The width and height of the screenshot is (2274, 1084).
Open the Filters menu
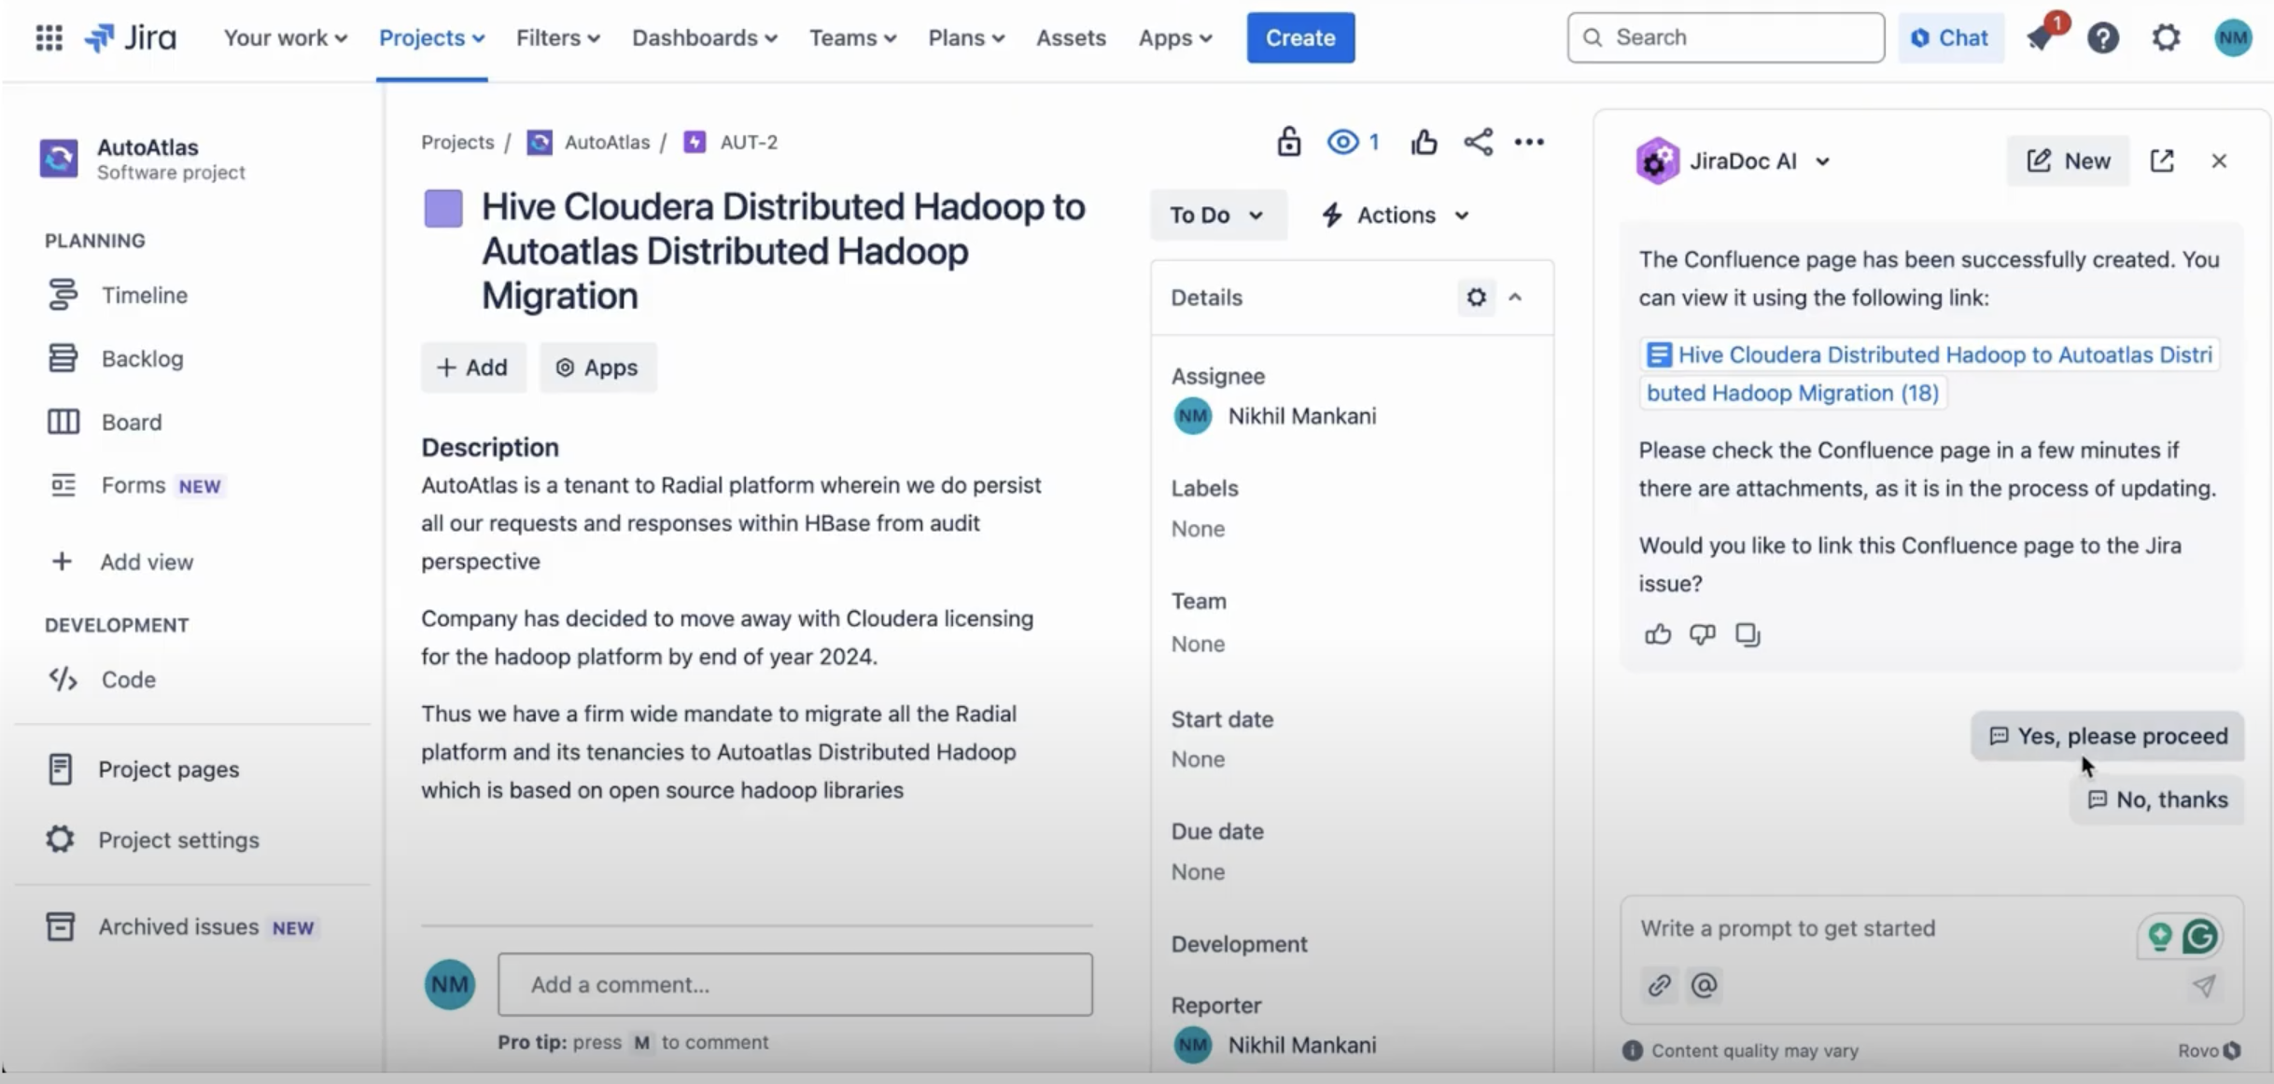click(x=557, y=38)
